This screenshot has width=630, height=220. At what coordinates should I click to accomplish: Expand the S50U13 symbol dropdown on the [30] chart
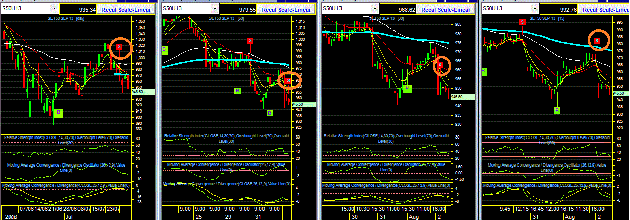[x=376, y=9]
